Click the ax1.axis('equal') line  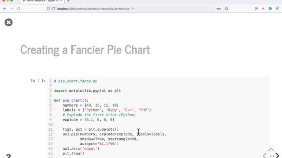tap(81, 149)
